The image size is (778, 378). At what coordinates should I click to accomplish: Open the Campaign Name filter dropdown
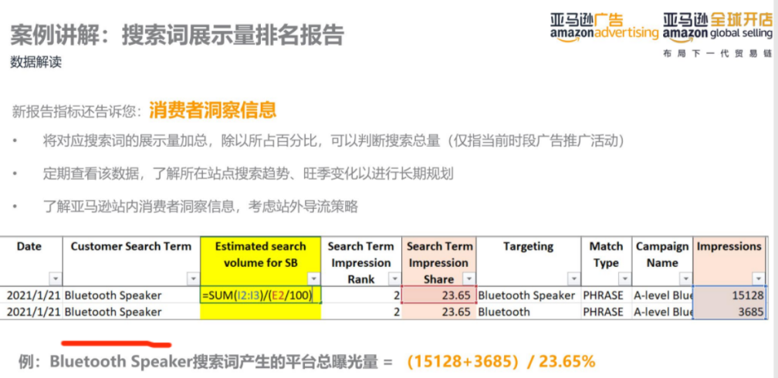pyautogui.click(x=685, y=278)
